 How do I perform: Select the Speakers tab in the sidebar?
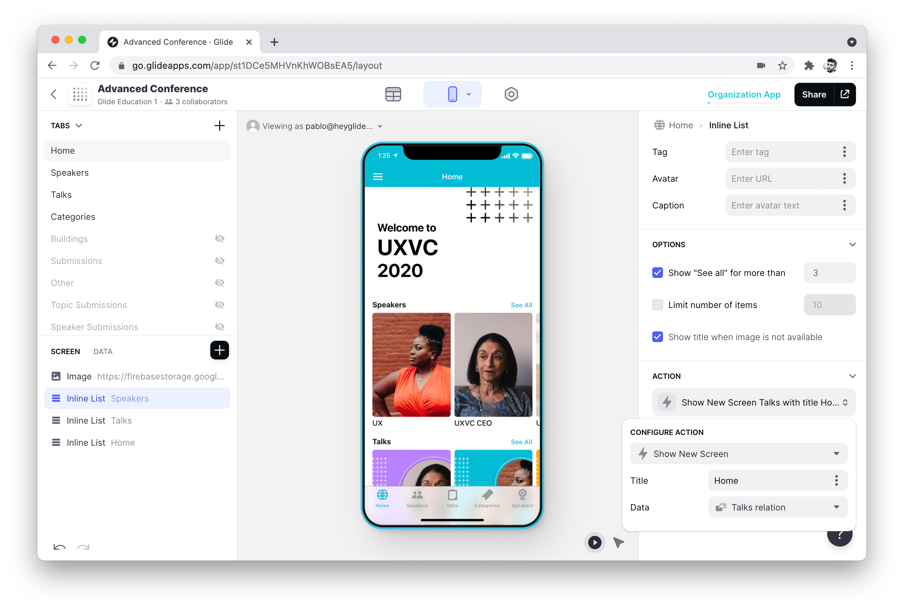[x=70, y=172]
